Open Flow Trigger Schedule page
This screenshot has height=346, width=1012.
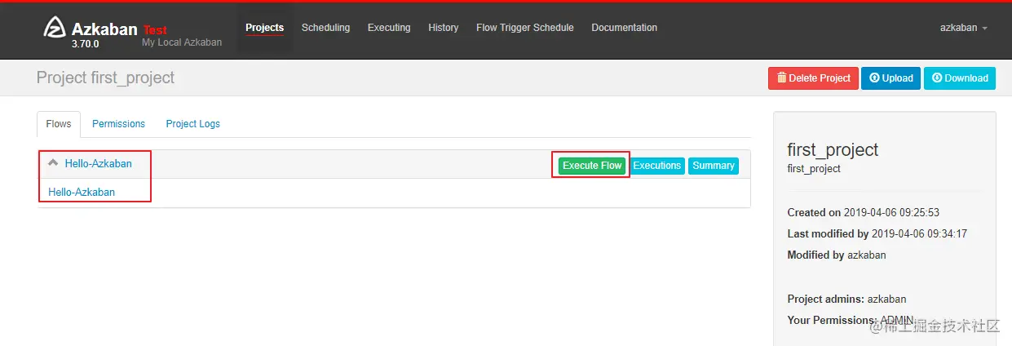pyautogui.click(x=524, y=28)
